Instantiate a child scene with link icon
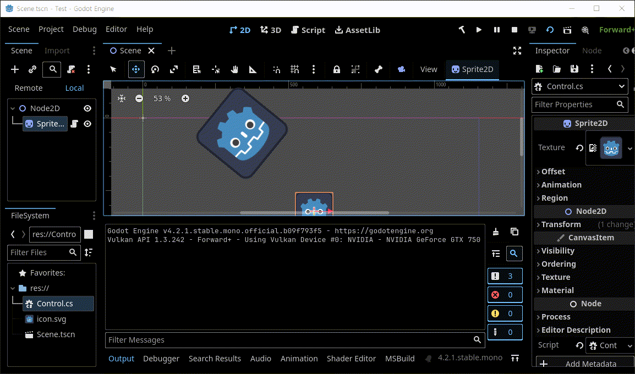 coord(32,69)
